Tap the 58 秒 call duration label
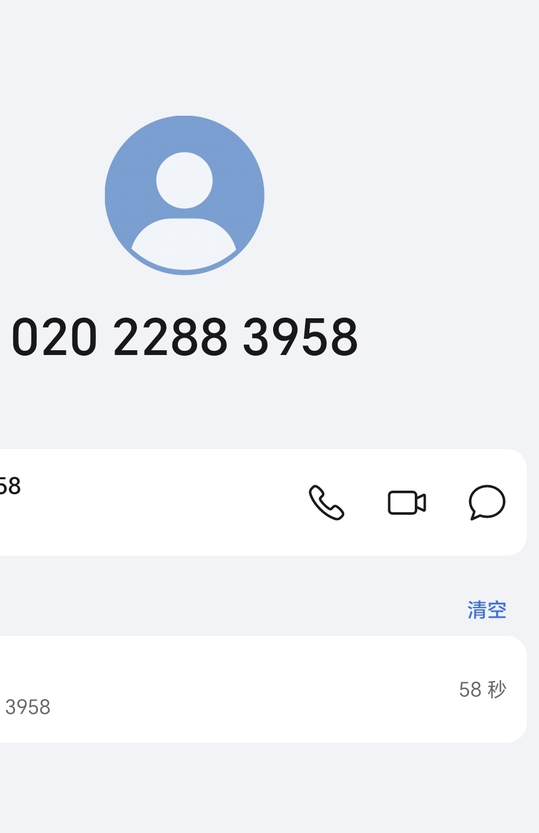The image size is (539, 833). (482, 690)
